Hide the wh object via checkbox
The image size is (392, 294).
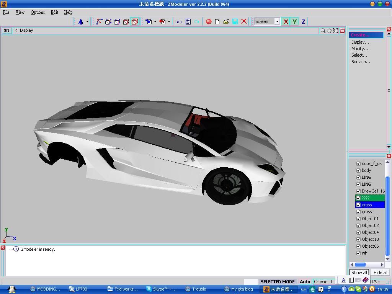(x=358, y=253)
